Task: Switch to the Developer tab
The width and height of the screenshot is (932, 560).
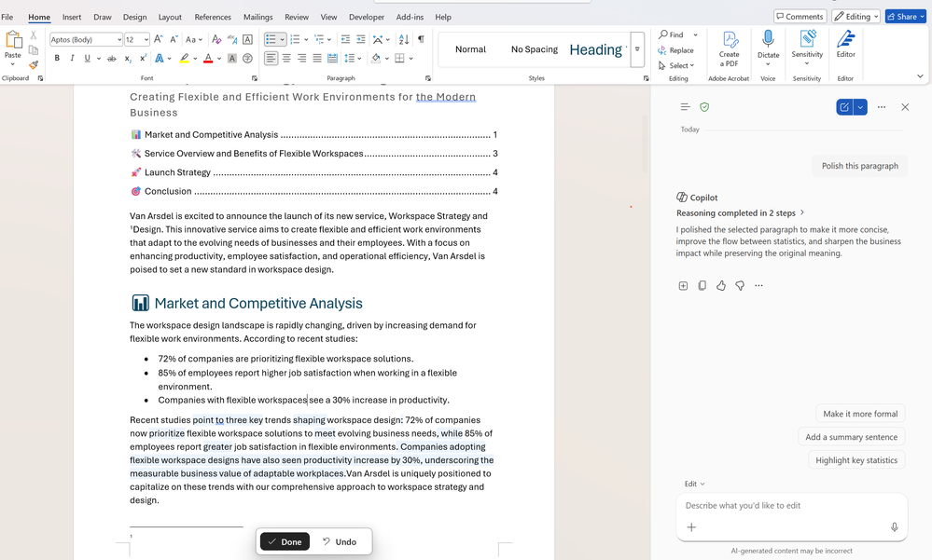Action: pyautogui.click(x=366, y=17)
